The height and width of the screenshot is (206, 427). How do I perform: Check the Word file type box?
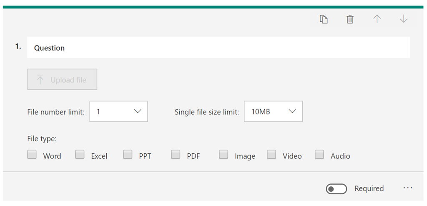[x=32, y=155]
